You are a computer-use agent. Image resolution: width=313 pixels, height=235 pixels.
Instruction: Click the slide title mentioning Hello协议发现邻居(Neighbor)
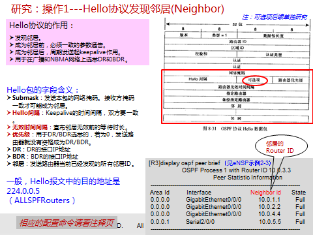coord(117,9)
